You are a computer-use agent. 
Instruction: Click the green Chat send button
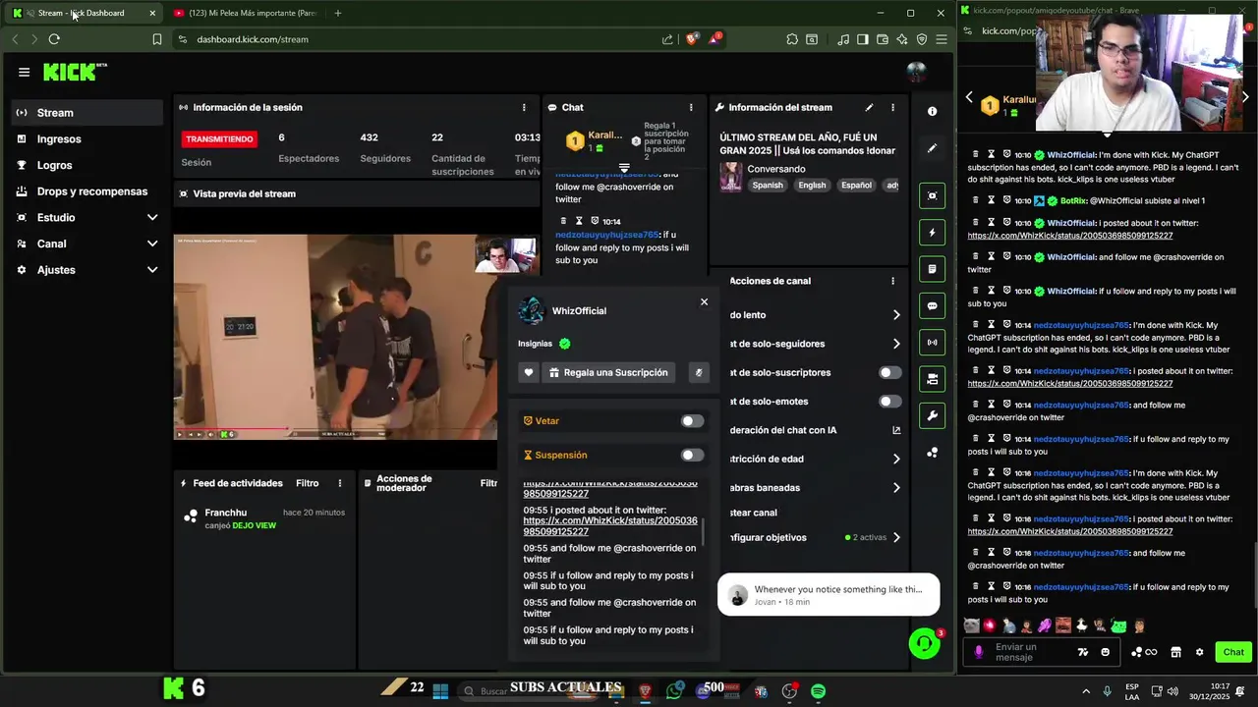(1233, 652)
